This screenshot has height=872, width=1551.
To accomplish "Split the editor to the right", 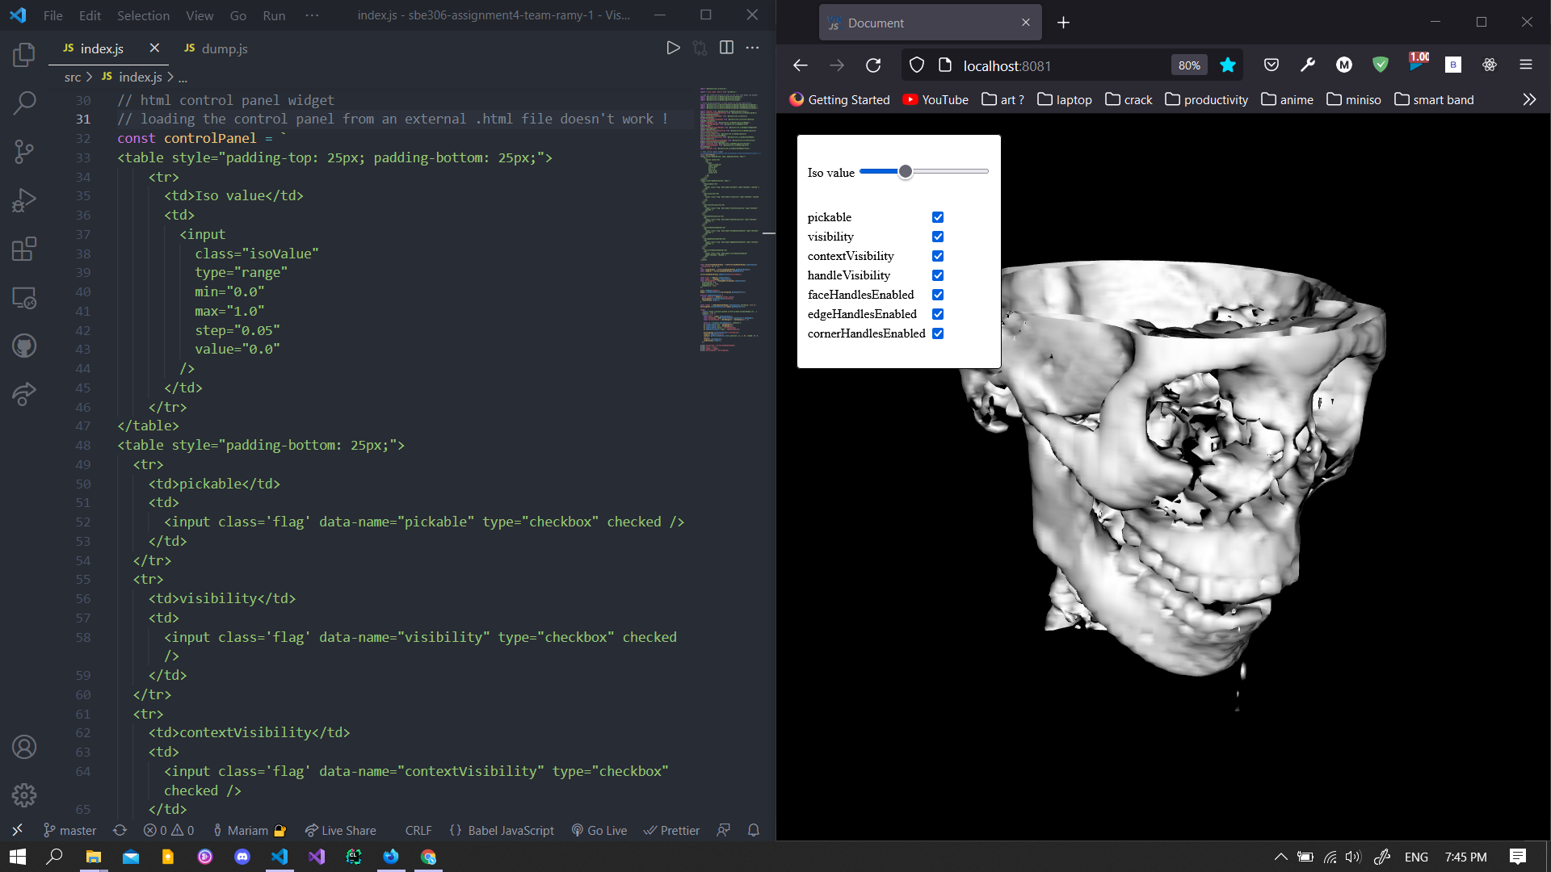I will point(726,48).
